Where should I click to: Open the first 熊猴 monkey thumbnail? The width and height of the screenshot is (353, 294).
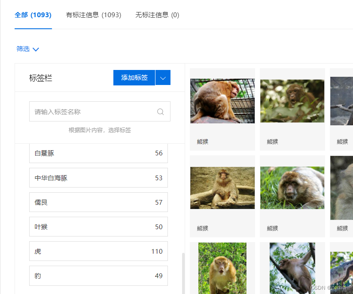pos(222,100)
